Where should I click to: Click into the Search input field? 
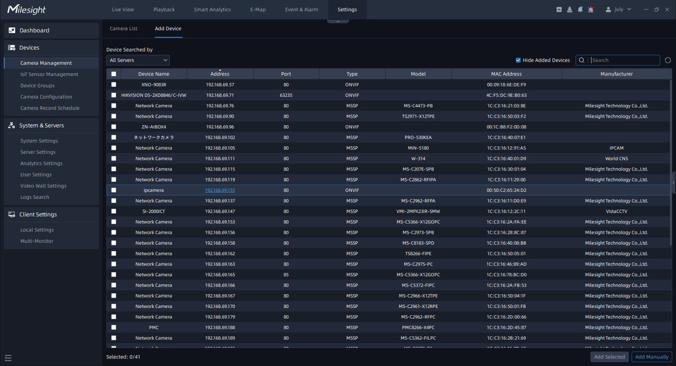point(624,60)
